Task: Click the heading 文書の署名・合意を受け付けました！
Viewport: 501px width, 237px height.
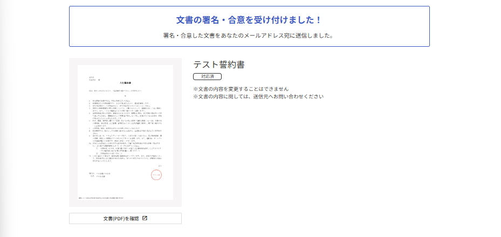Action: tap(249, 20)
